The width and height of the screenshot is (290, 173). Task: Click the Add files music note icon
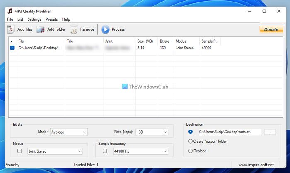[x=10, y=29]
